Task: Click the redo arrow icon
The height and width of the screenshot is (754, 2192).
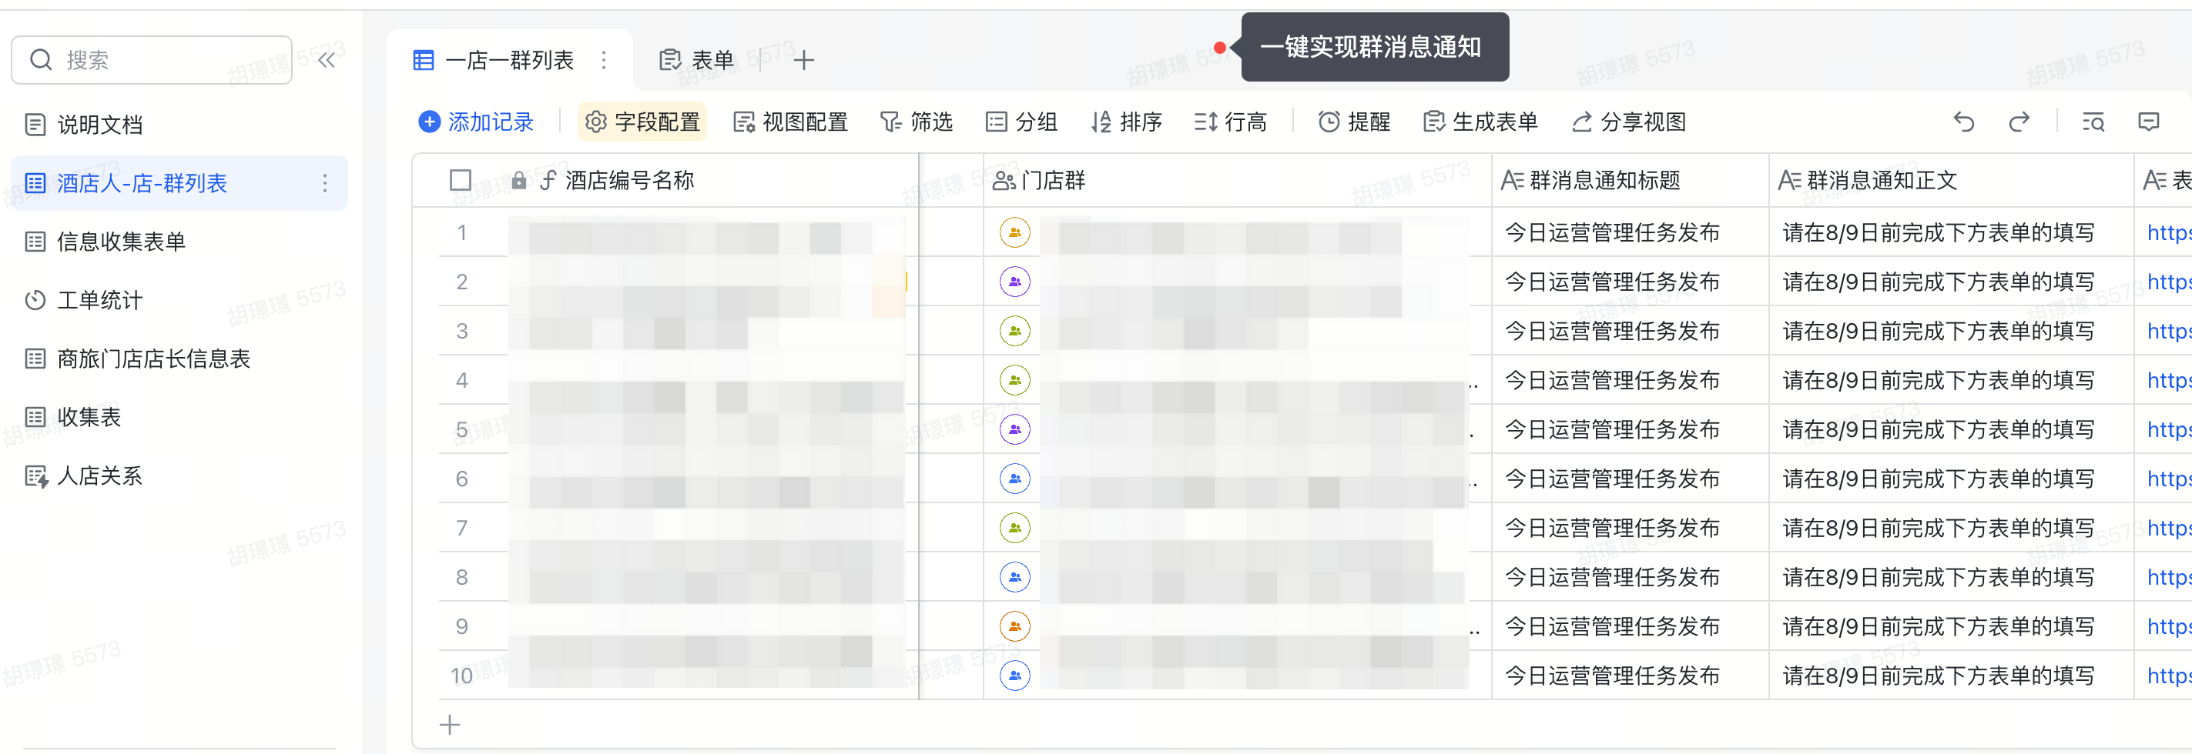Action: pyautogui.click(x=2019, y=122)
